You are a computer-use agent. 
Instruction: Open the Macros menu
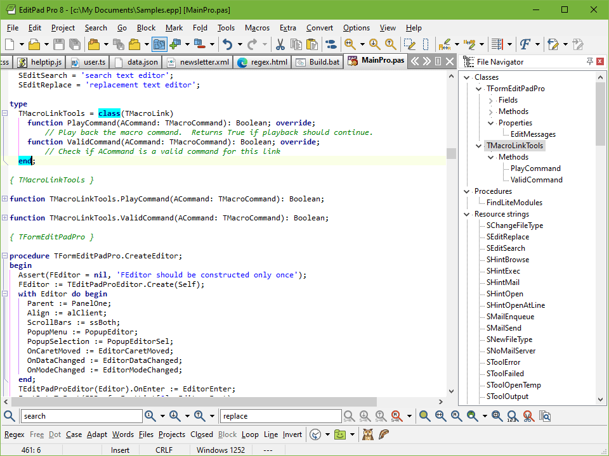pos(257,28)
